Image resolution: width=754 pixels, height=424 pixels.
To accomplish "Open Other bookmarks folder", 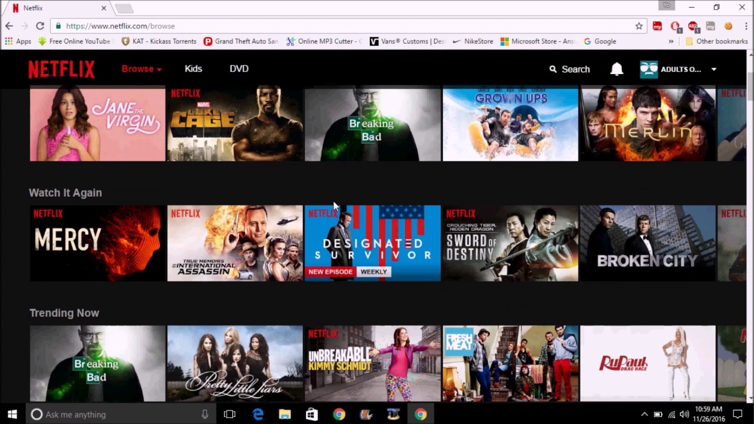I will [x=716, y=41].
